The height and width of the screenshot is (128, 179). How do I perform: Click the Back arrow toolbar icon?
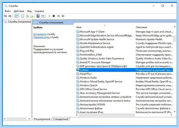coord(5,16)
